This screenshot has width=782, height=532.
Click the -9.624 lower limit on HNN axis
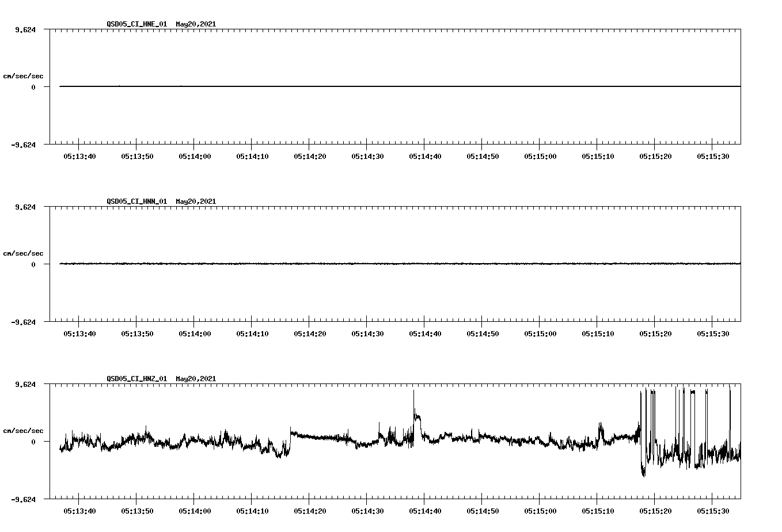[23, 322]
